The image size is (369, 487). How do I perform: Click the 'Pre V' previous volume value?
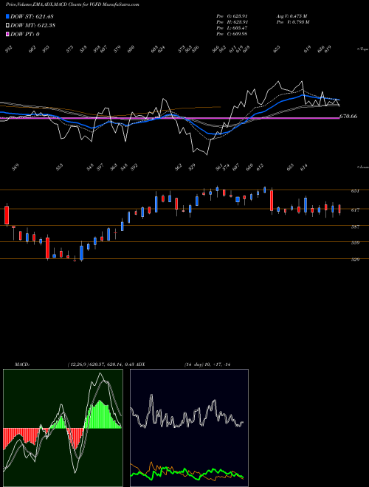point(292,22)
